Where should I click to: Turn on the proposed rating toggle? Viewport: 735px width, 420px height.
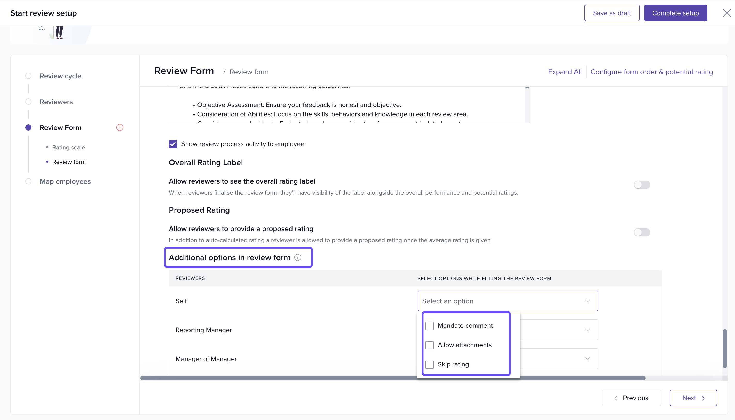(642, 232)
